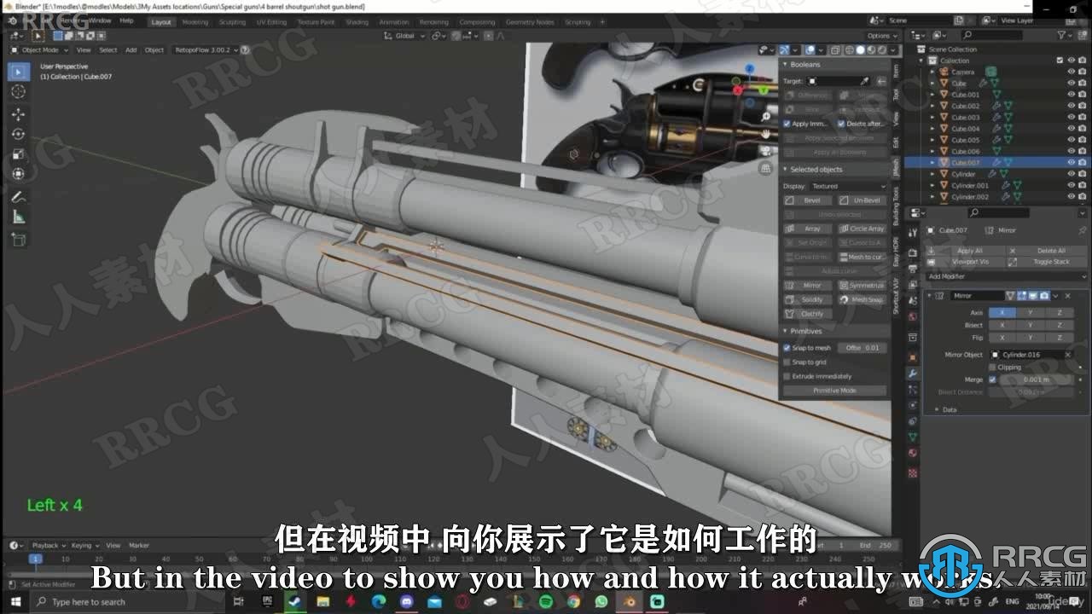The width and height of the screenshot is (1092, 614).
Task: Click the Steam icon in Windows taskbar
Action: 294,601
